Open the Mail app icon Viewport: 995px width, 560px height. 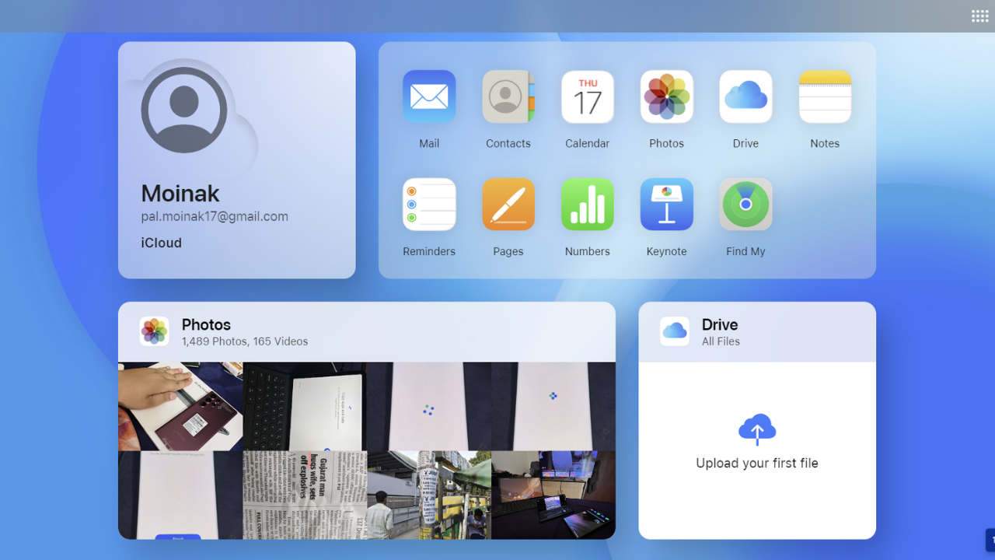point(428,96)
